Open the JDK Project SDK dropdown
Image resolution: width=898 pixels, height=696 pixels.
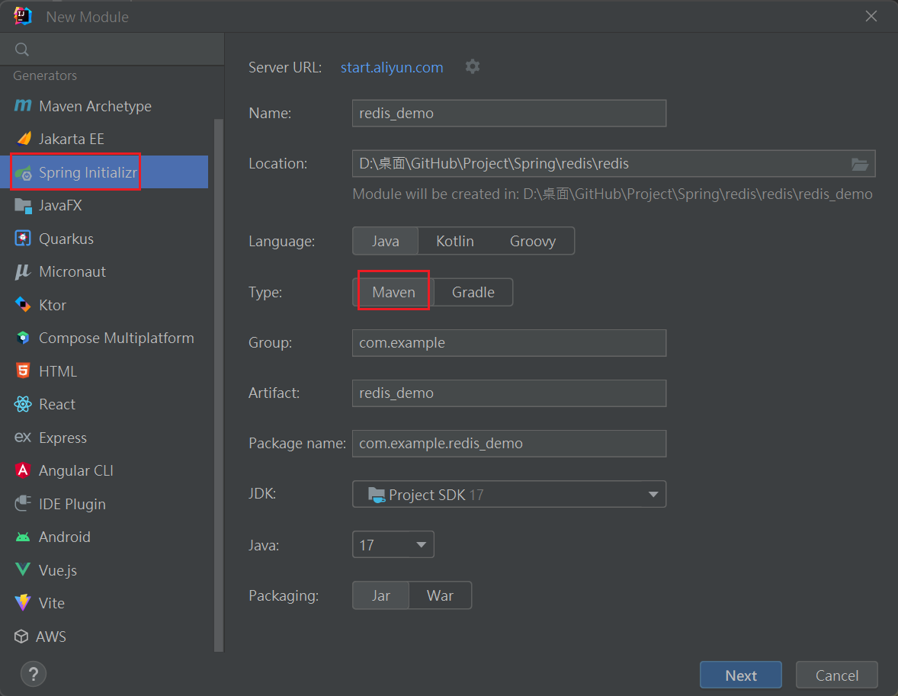click(509, 494)
